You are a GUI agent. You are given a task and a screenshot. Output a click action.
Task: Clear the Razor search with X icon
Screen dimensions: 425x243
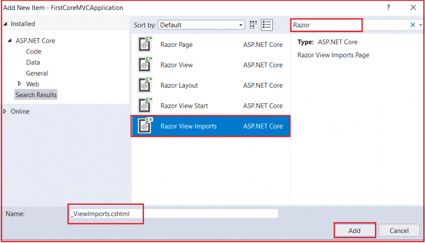(412, 25)
